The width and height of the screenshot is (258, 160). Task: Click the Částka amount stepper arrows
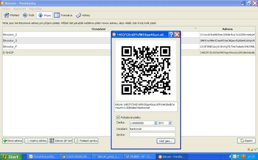155,123
